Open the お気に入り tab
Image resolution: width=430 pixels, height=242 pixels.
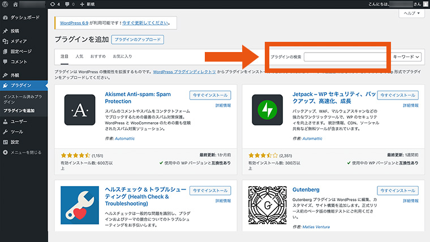pos(122,57)
